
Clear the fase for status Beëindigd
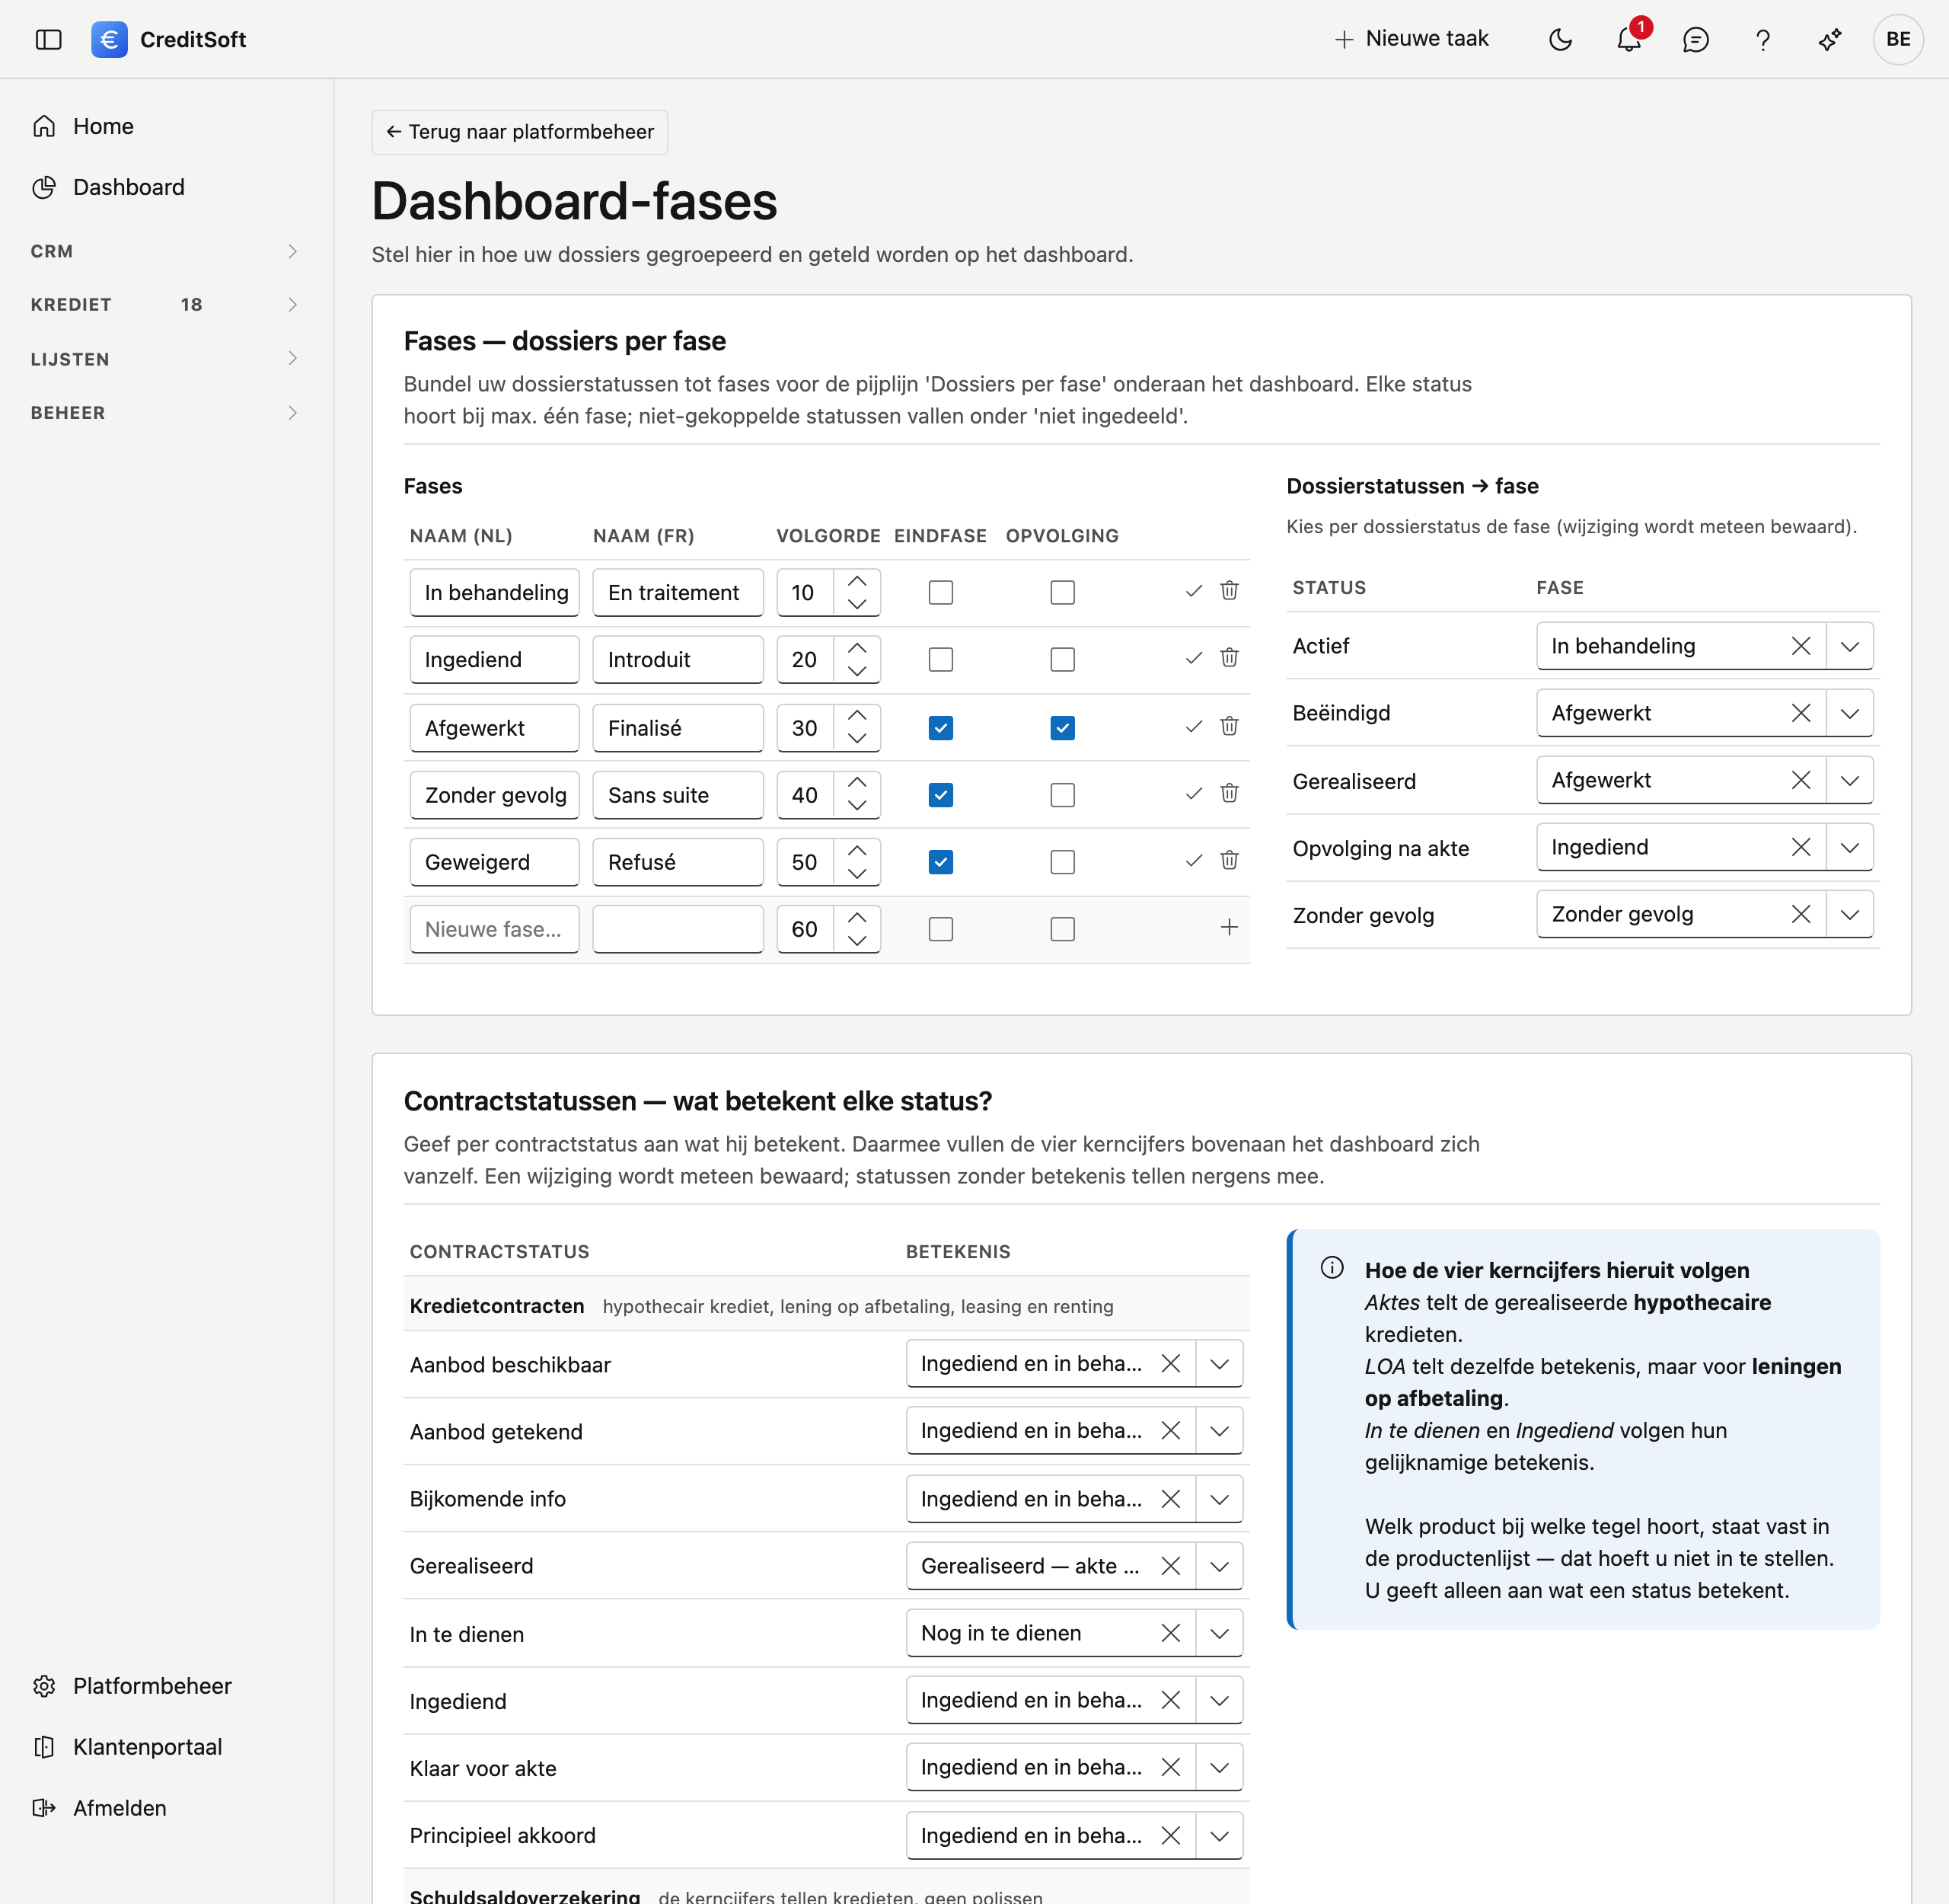pyautogui.click(x=1801, y=713)
